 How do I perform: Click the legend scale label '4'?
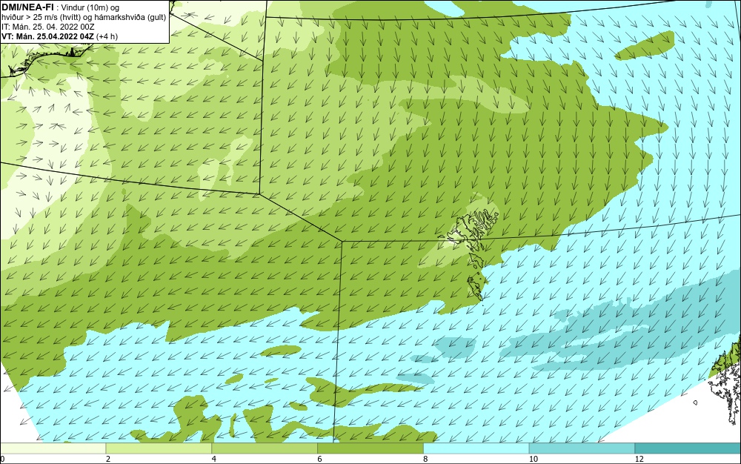(x=213, y=460)
